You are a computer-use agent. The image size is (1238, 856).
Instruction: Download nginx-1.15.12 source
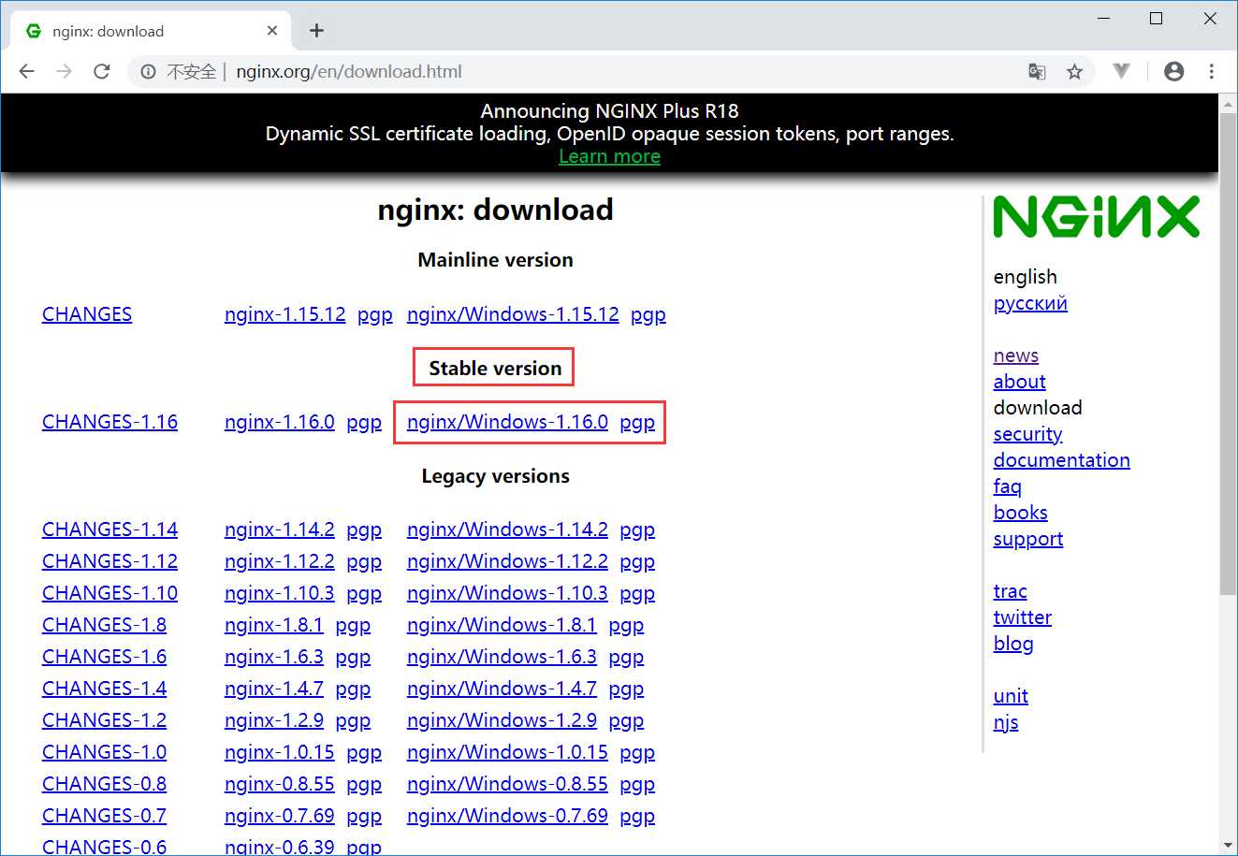284,314
